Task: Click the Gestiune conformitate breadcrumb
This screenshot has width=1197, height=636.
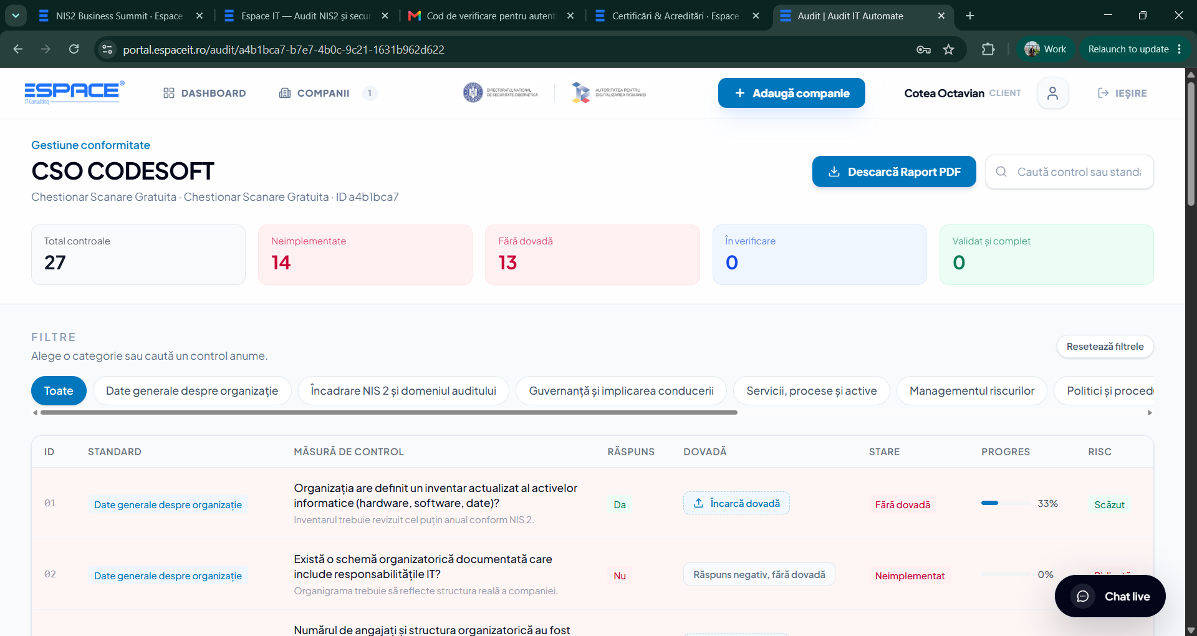Action: (x=90, y=145)
